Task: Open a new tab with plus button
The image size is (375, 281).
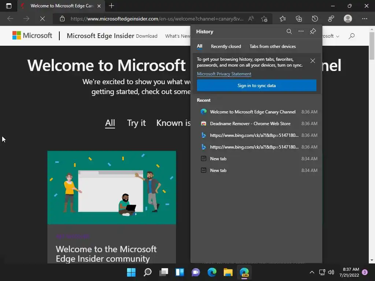Action: coord(111,6)
